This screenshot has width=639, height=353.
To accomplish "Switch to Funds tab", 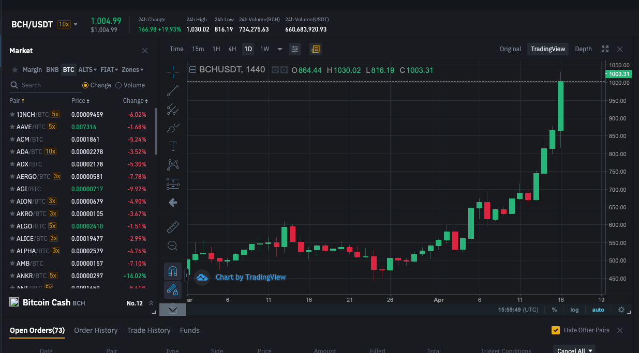I will 190,330.
